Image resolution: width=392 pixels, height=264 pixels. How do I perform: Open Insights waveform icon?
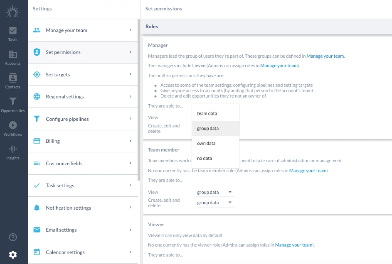point(13,152)
